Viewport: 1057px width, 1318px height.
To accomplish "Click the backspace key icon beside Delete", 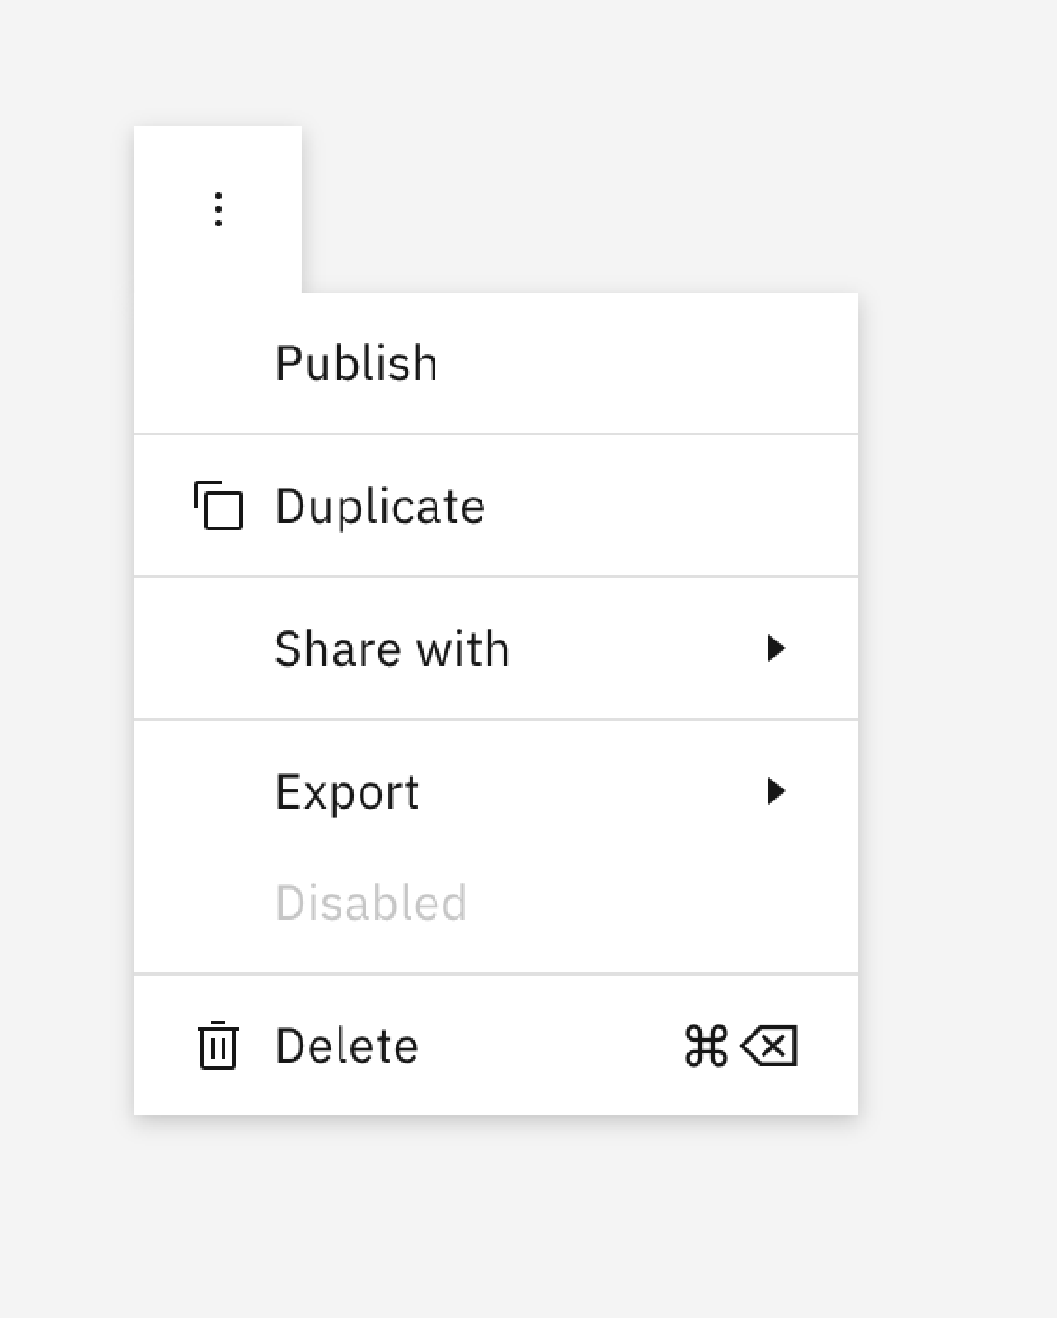I will coord(771,1046).
